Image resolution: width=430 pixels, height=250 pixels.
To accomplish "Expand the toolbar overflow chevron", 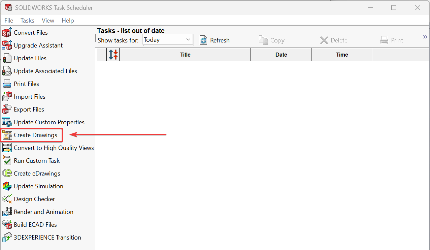I will coord(425,37).
